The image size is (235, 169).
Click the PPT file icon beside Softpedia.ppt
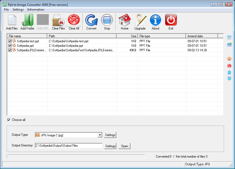[14, 45]
